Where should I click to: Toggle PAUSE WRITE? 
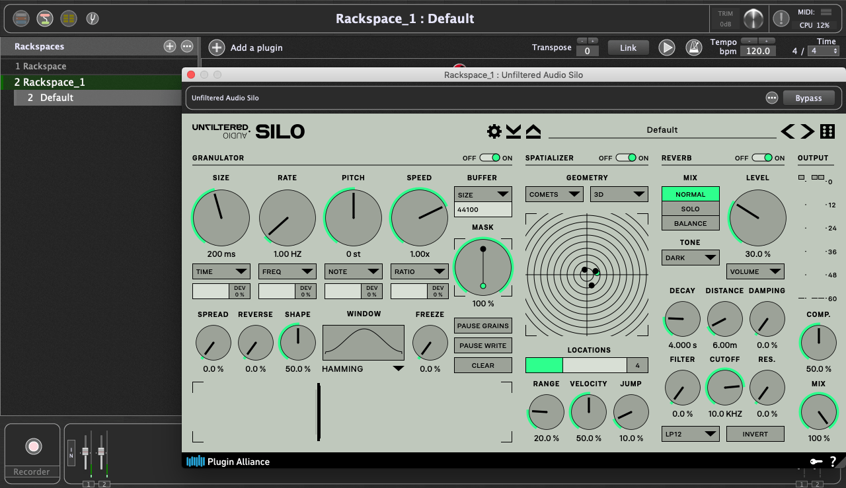click(x=483, y=345)
